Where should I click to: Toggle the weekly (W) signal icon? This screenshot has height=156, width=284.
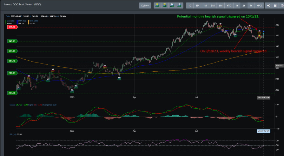click(165, 5)
